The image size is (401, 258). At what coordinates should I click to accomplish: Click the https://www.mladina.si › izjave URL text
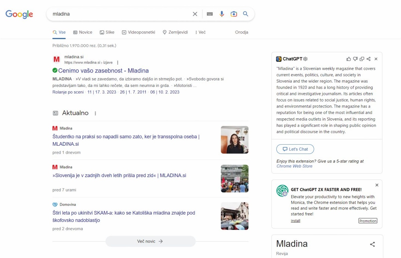click(x=89, y=62)
